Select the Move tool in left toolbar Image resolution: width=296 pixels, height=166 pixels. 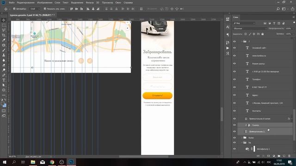pyautogui.click(x=4, y=20)
